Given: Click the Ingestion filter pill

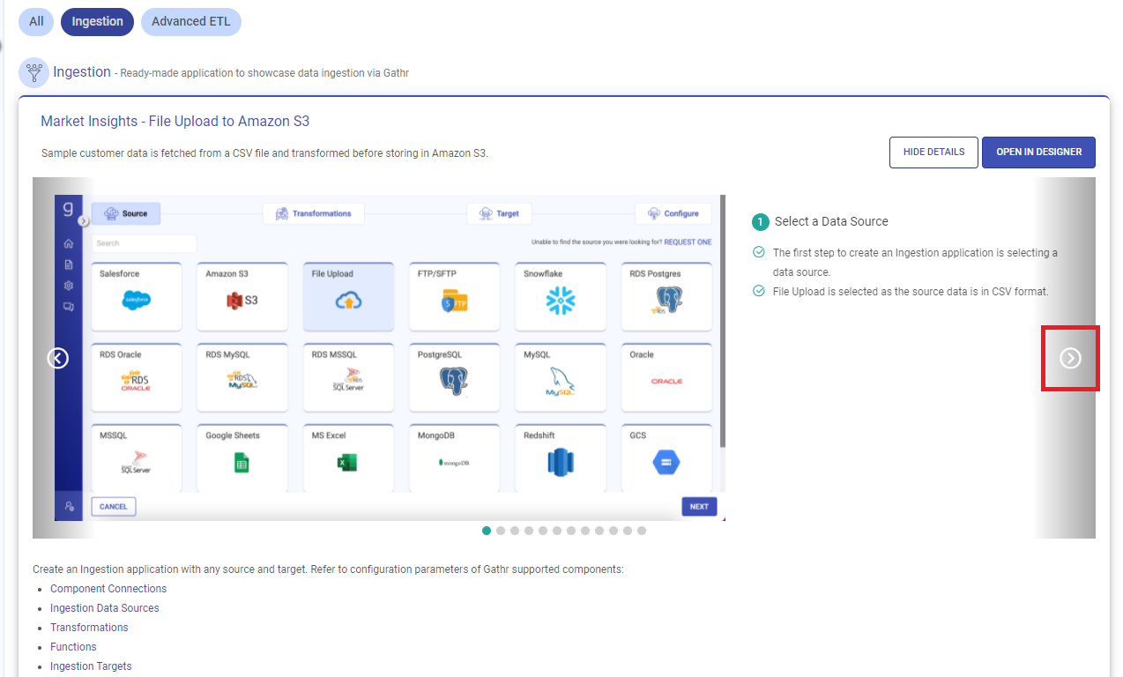Looking at the screenshot, I should tap(97, 22).
